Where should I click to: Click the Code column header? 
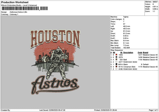coord(140,53)
